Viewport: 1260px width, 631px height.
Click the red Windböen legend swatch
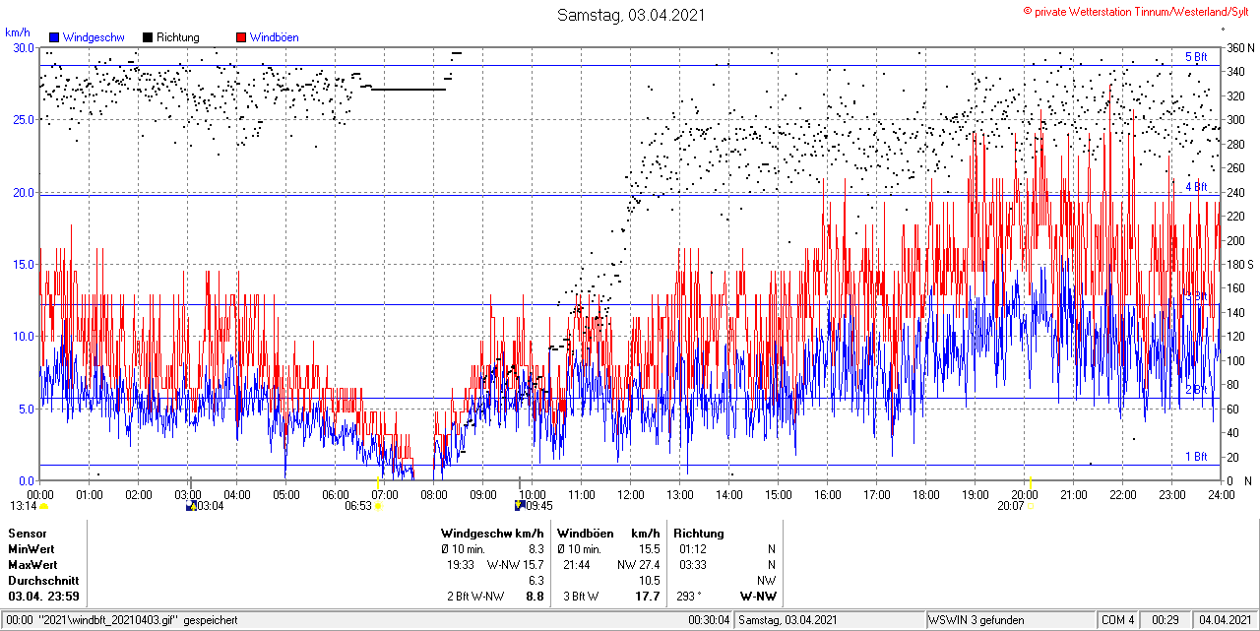coord(241,37)
